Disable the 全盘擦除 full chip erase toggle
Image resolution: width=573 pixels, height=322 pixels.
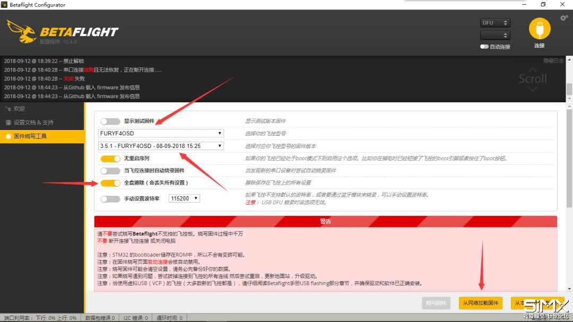110,183
